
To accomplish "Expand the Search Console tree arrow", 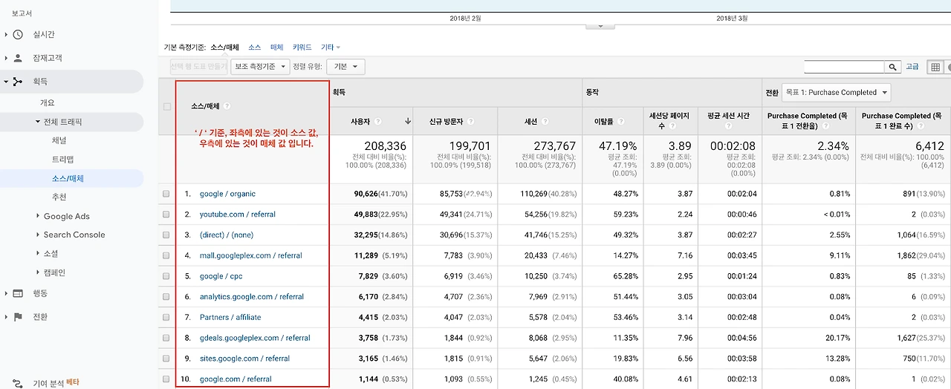I will (x=38, y=235).
